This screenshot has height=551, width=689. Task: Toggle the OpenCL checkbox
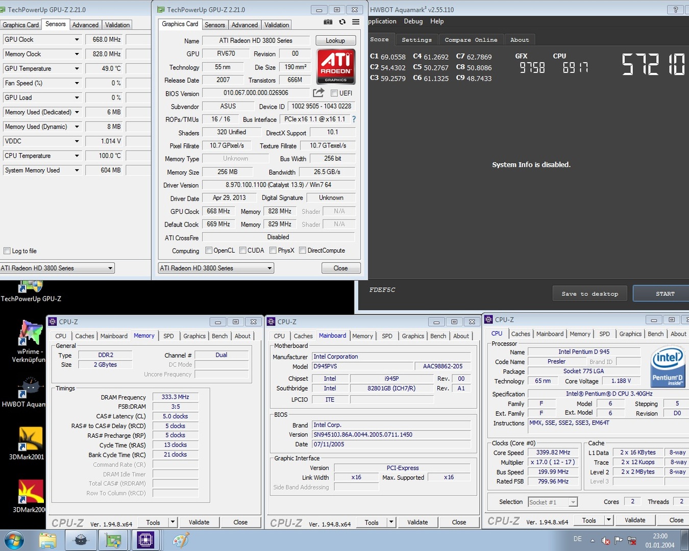click(x=209, y=250)
